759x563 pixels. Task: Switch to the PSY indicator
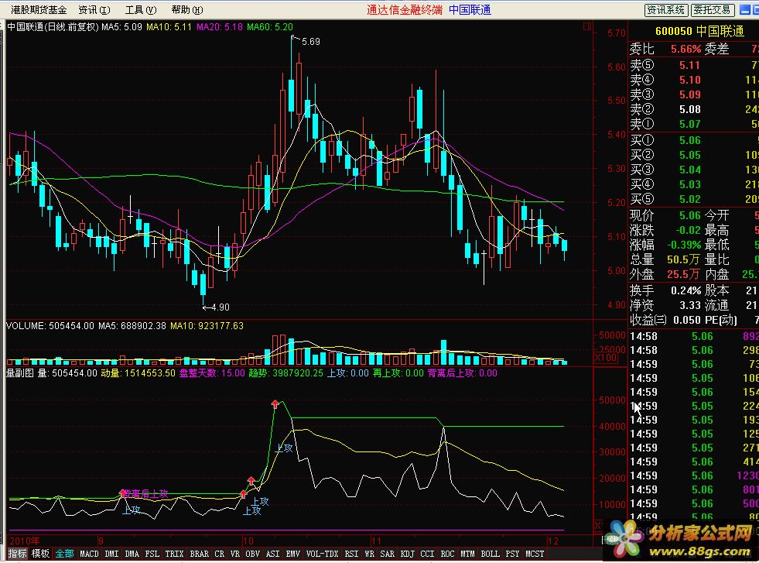click(513, 553)
